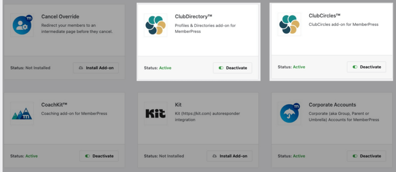Image resolution: width=396 pixels, height=172 pixels.
Task: Deactivate the ClubCircles add-on
Action: (367, 67)
